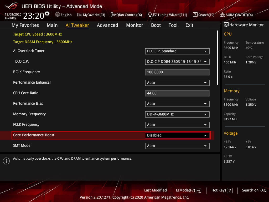This screenshot has height=202, width=269.
Task: Click the settings gear beside the clock
Action: pos(47,14)
